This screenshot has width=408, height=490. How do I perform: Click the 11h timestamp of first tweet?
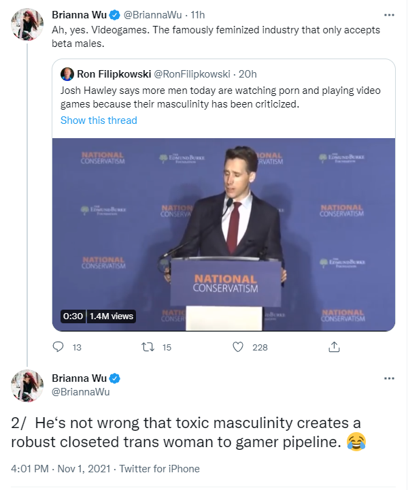click(x=198, y=15)
